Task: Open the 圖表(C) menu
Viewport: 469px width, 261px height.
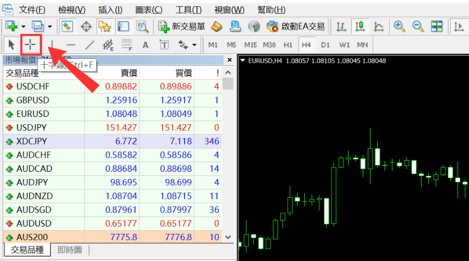Action: click(x=149, y=10)
